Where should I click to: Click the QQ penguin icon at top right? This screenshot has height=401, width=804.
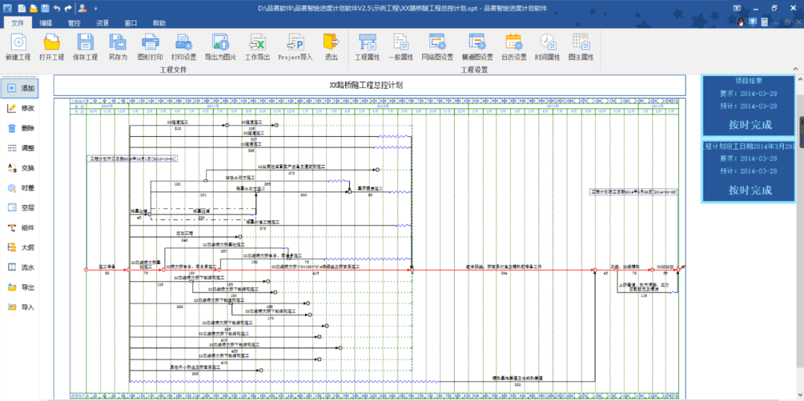click(x=741, y=22)
